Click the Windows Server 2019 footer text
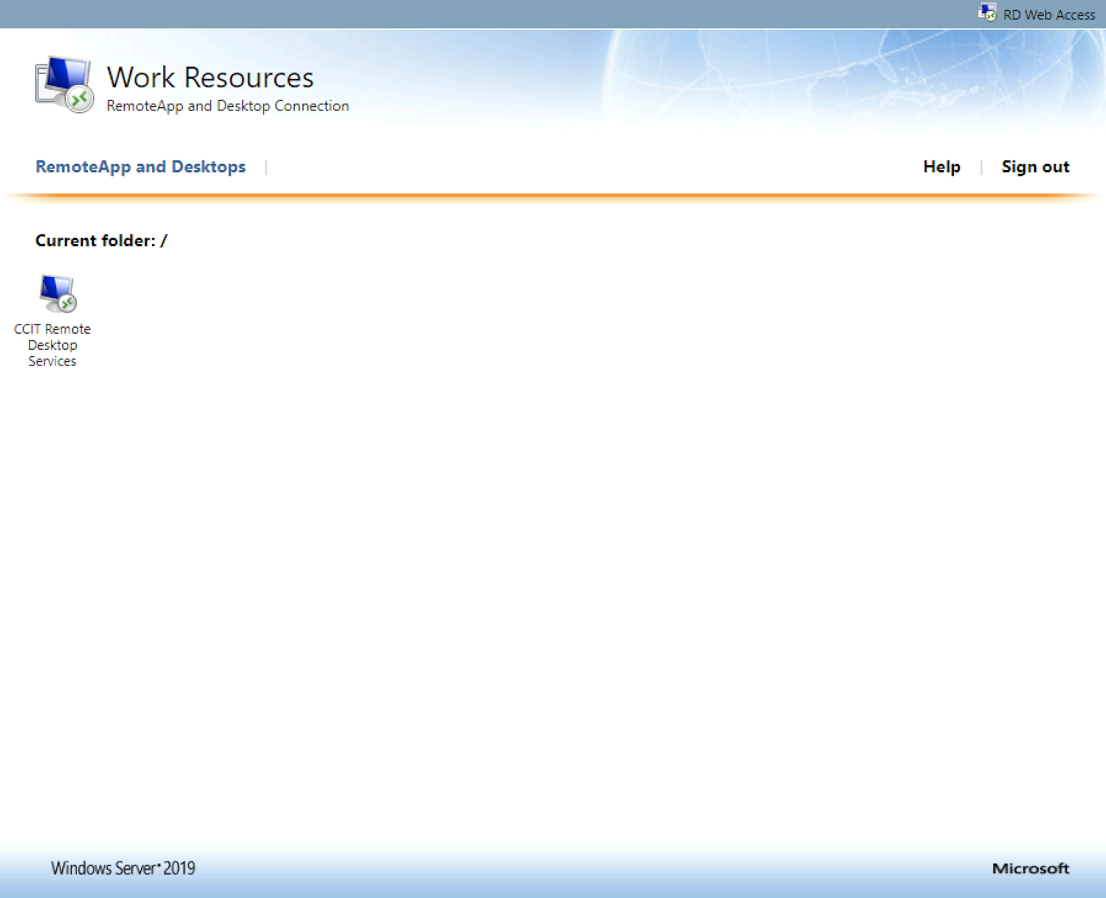 (x=123, y=868)
